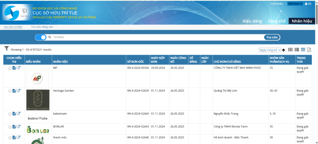Select the Nhãn hiệu tab
Screen dimensions: 318x144
click(302, 21)
